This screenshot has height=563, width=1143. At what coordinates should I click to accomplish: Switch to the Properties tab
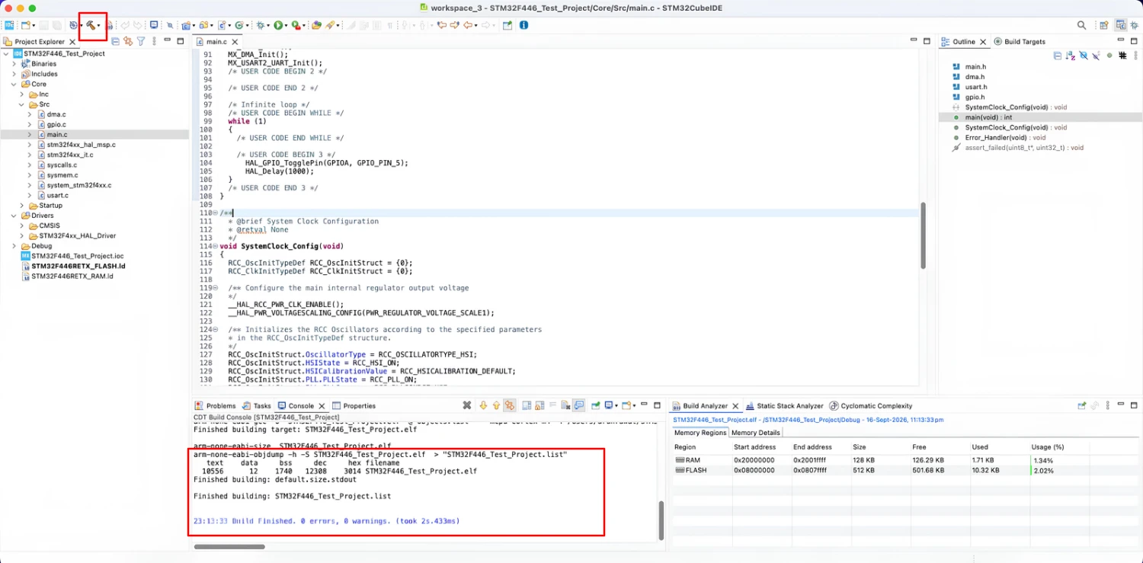pos(354,406)
